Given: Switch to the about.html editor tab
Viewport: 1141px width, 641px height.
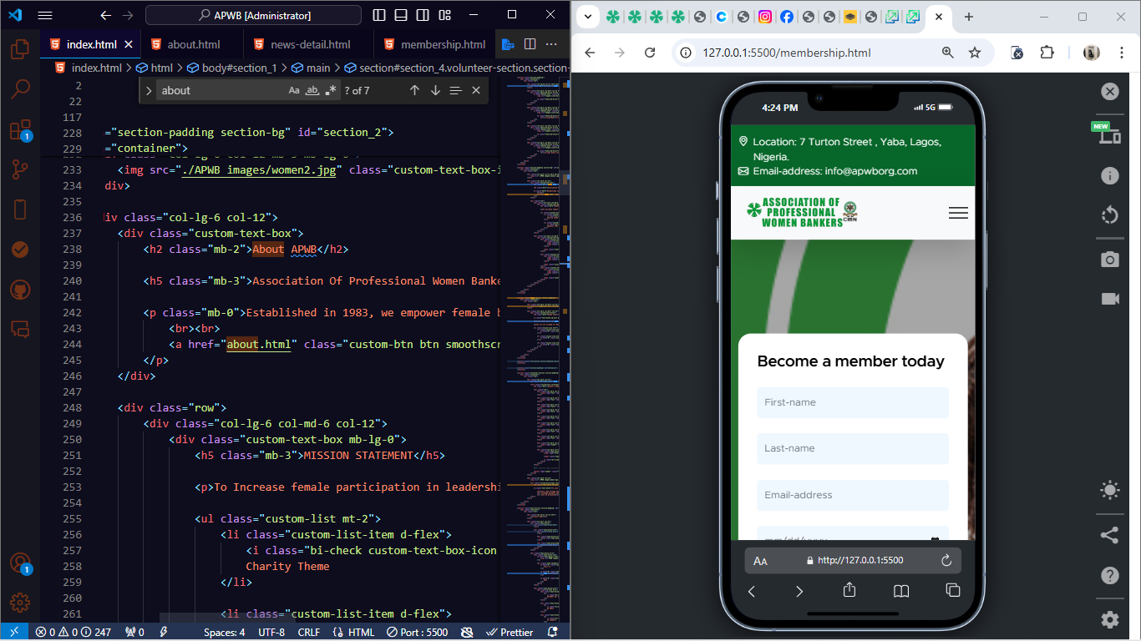Looking at the screenshot, I should point(194,44).
